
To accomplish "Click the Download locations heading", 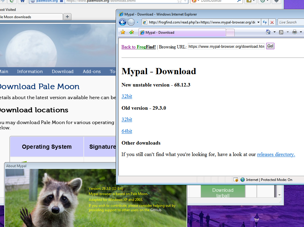I will [34, 110].
